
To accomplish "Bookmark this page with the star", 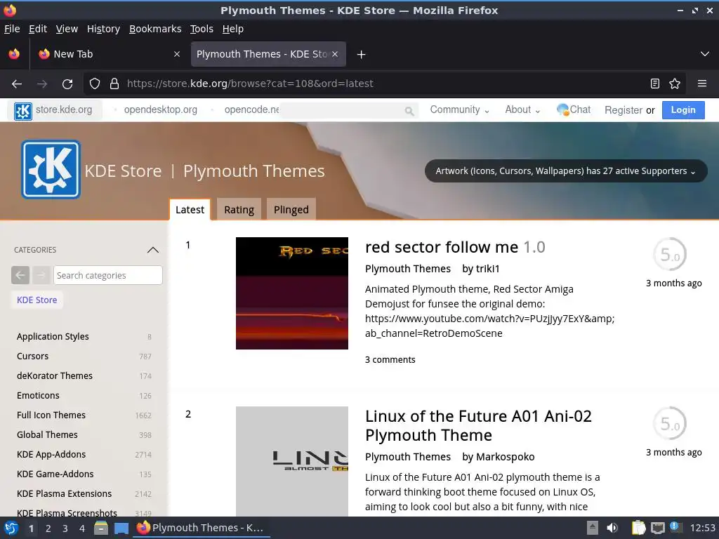I will click(675, 84).
